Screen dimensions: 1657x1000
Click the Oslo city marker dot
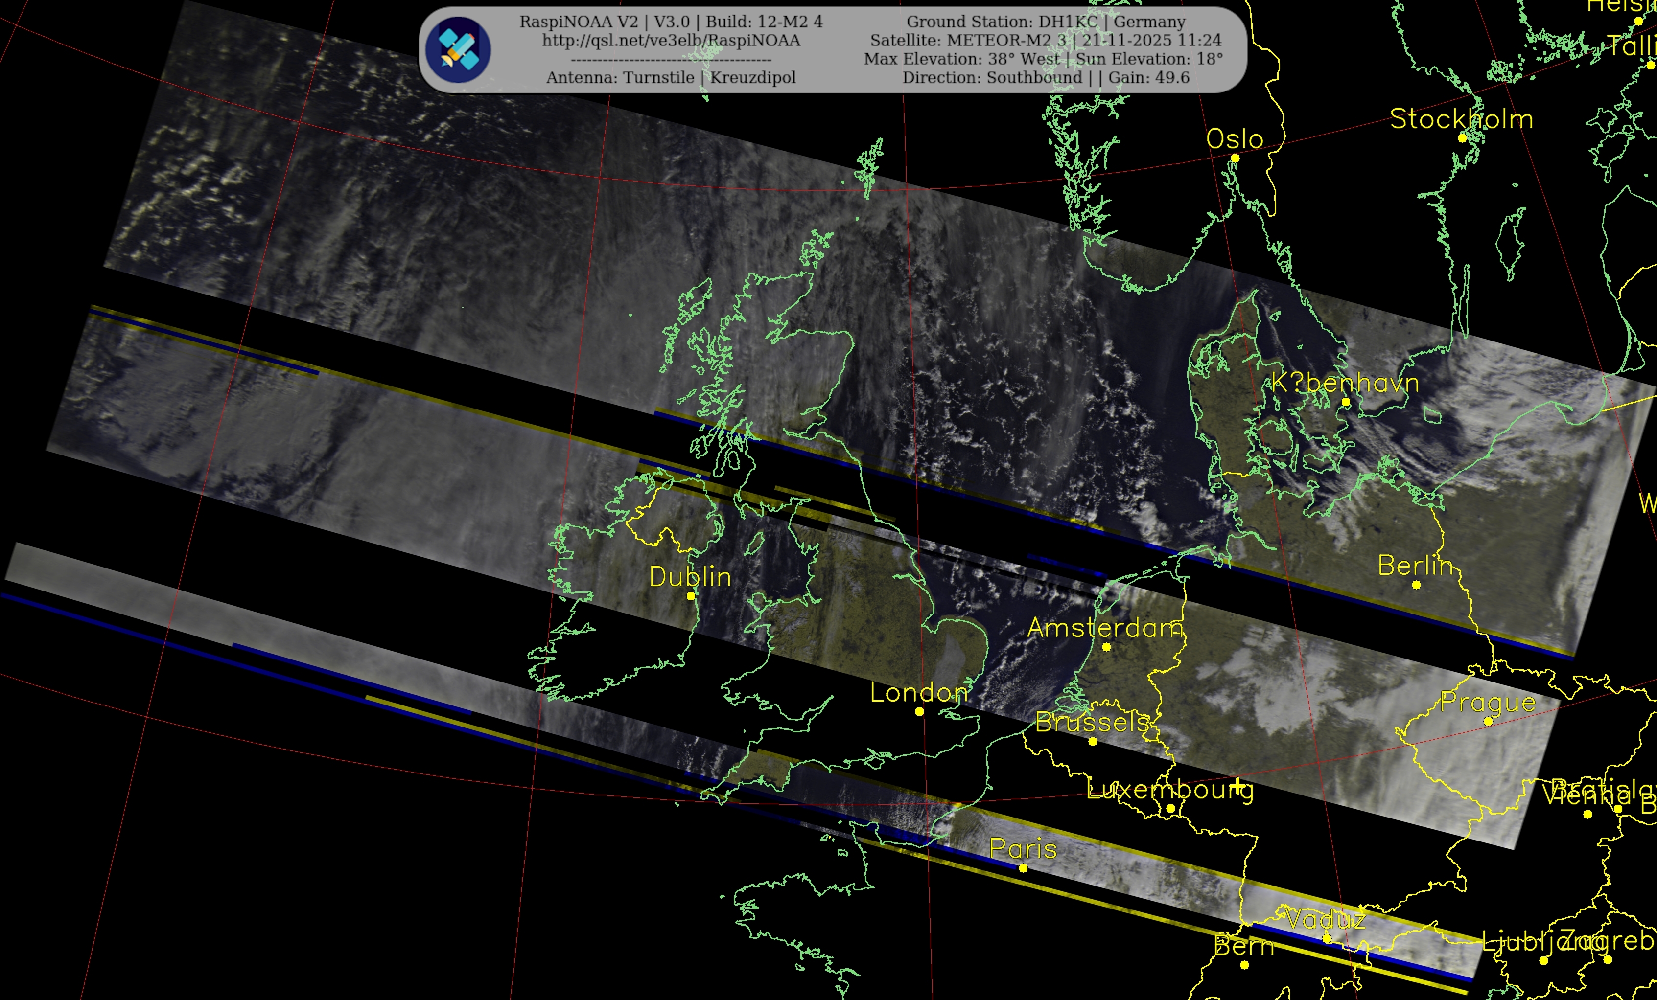coord(1235,159)
